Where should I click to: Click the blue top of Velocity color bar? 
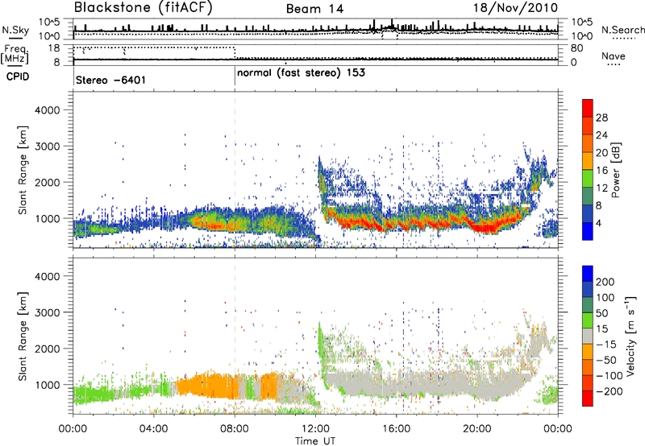click(x=588, y=274)
